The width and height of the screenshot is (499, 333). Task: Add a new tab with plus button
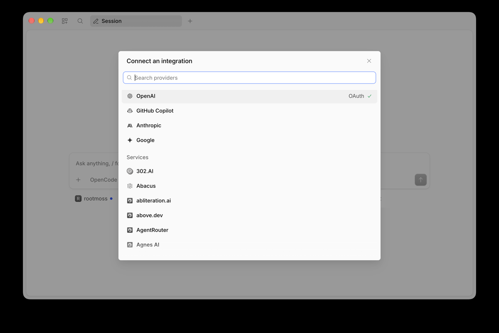(x=190, y=21)
